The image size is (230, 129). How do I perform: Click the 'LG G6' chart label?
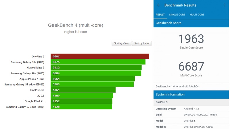pyautogui.click(x=40, y=96)
